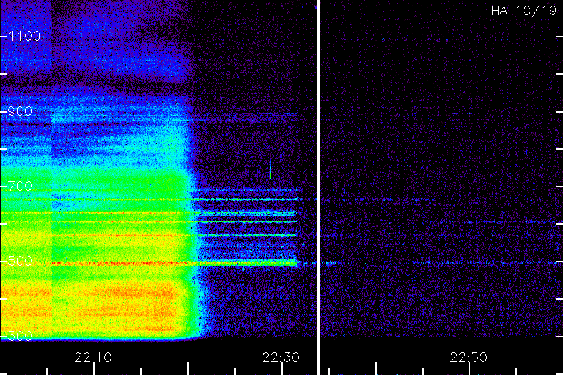Click the 700 frequency axis label
This screenshot has height=375, width=563.
coord(20,186)
